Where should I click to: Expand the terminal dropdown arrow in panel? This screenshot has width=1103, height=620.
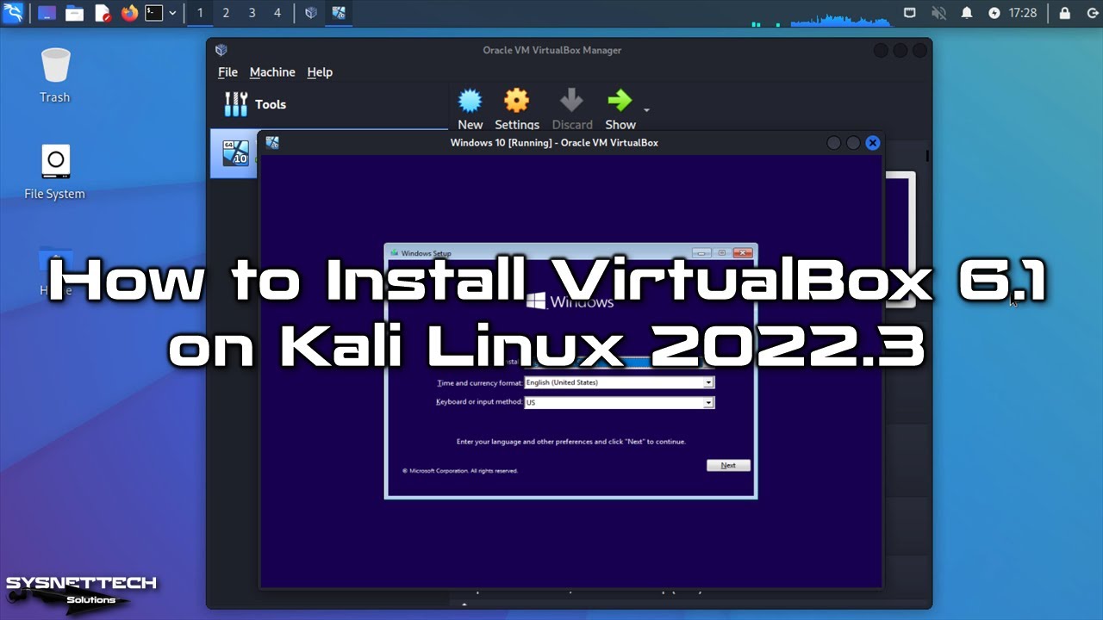pos(172,13)
